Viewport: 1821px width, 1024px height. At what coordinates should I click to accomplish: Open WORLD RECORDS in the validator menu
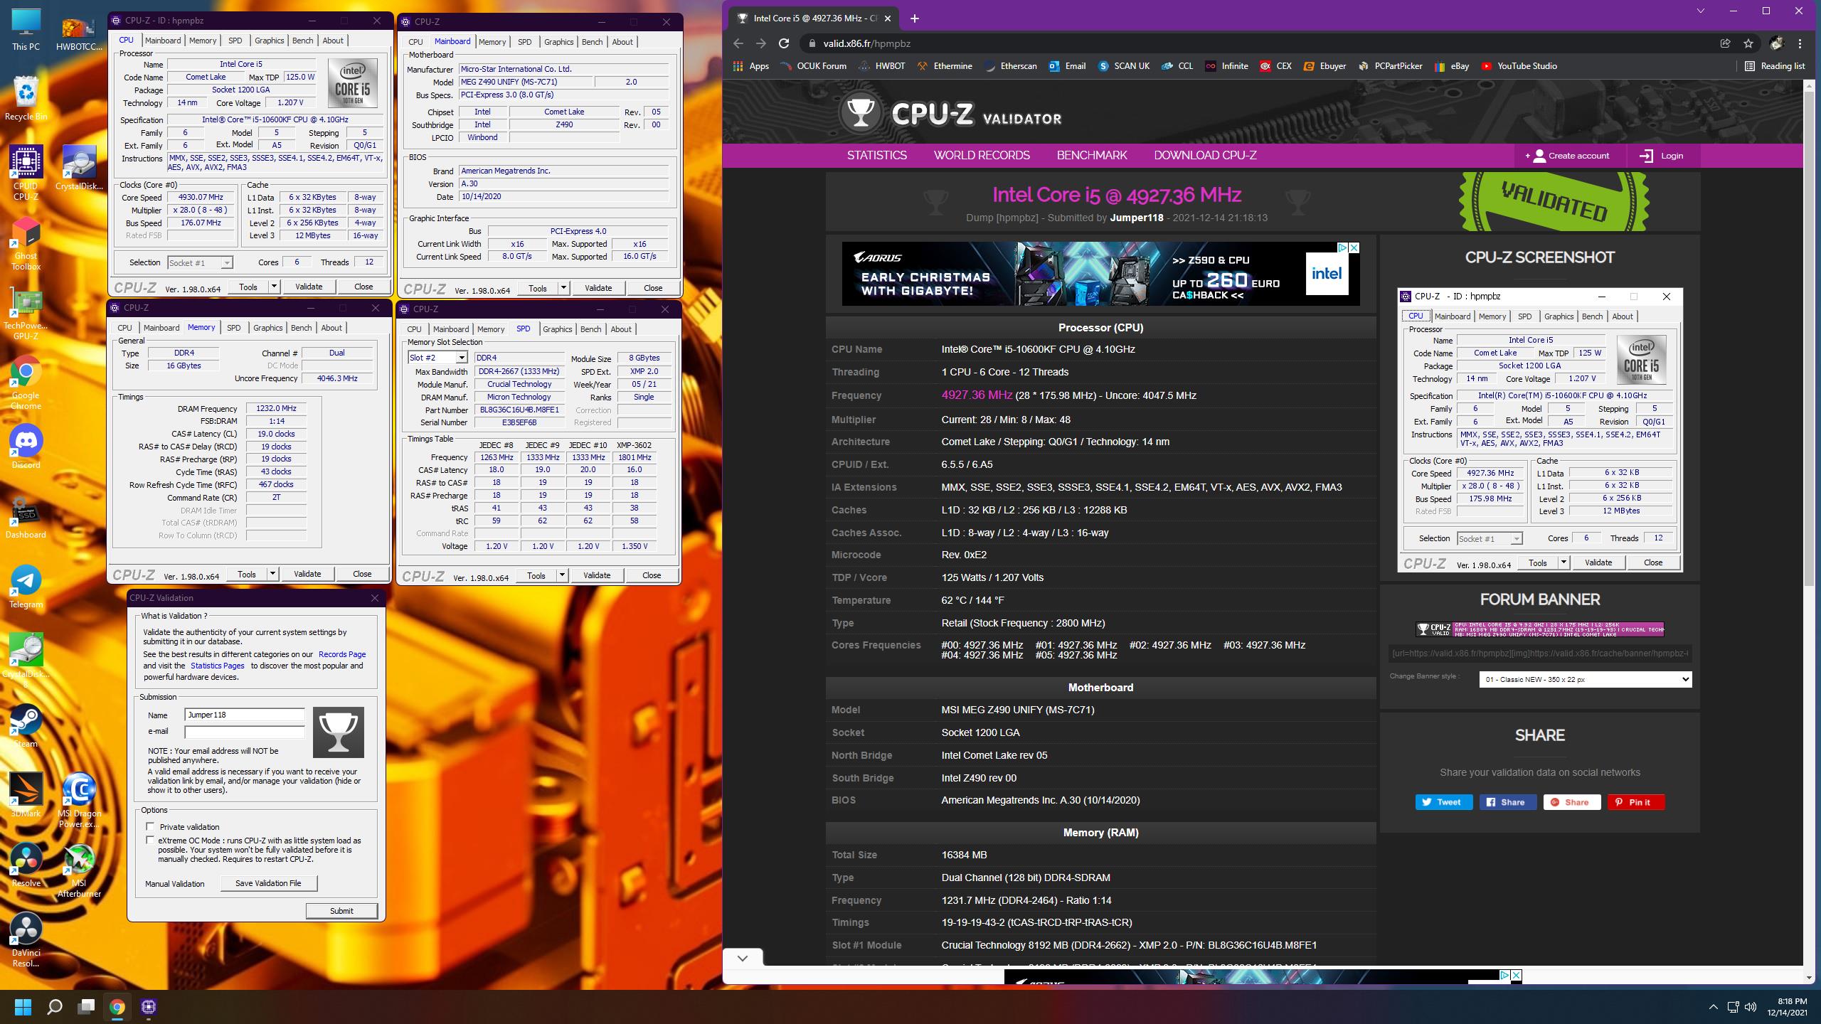(x=982, y=155)
